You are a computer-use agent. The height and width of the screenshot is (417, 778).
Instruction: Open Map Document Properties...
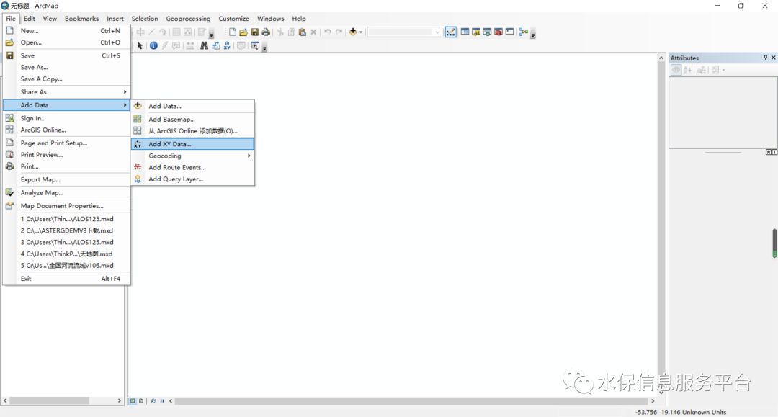click(67, 206)
